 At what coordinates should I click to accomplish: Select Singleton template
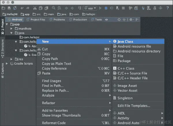tap(138, 98)
